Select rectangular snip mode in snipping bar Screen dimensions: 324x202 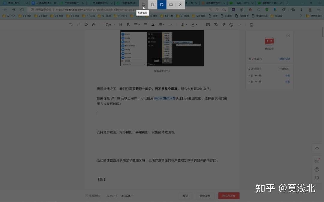click(x=144, y=5)
